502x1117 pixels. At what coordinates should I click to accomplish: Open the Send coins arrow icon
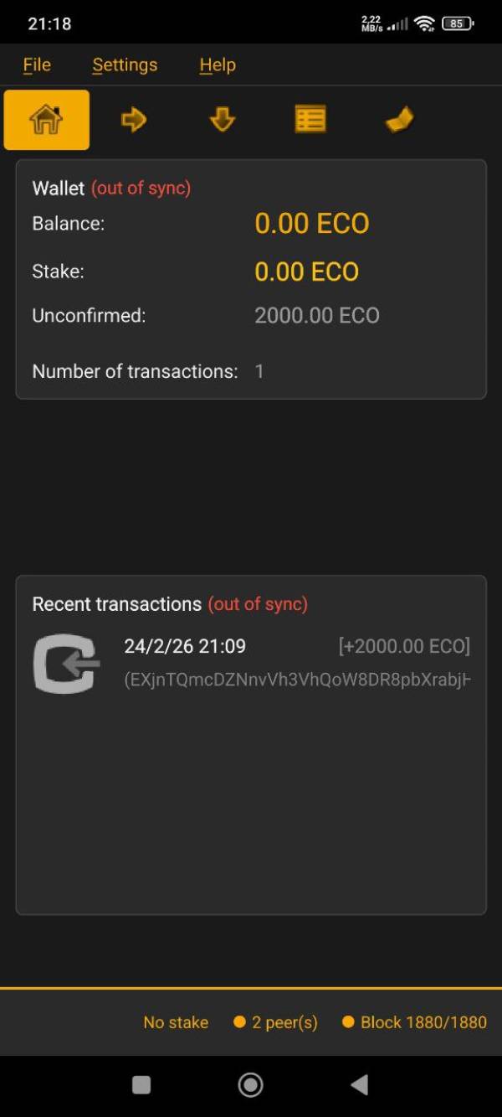pyautogui.click(x=134, y=120)
